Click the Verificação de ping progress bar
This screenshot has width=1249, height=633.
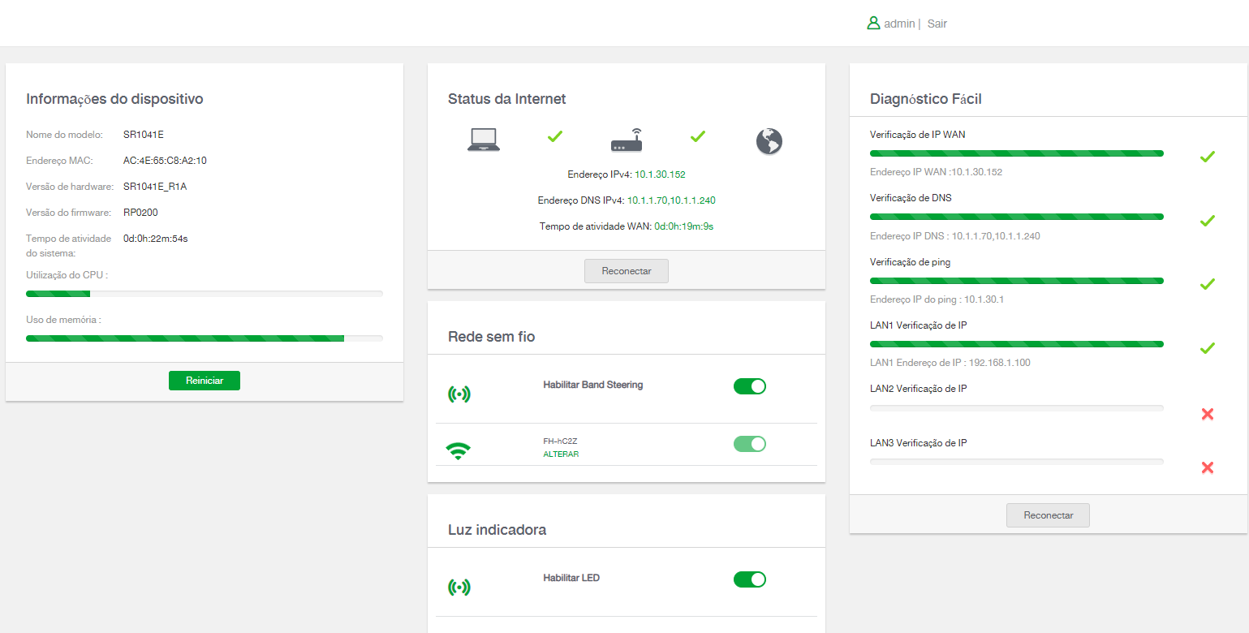pos(1017,281)
